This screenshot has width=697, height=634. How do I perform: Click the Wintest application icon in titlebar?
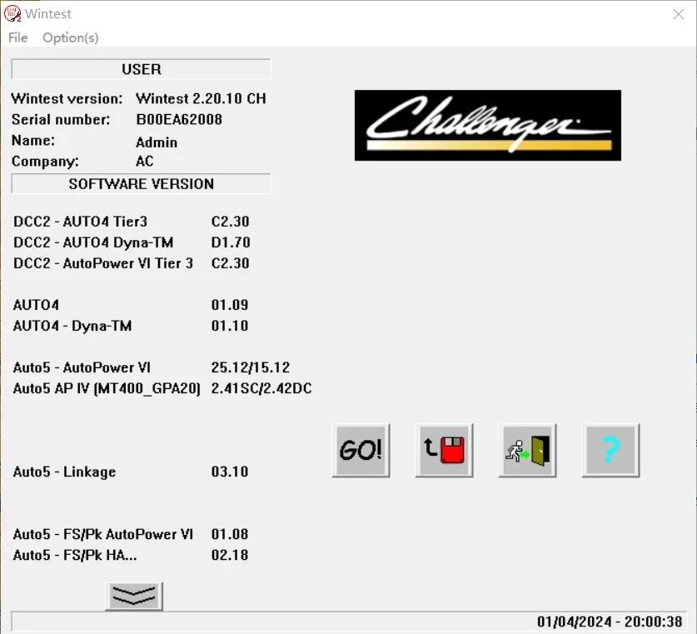click(13, 14)
